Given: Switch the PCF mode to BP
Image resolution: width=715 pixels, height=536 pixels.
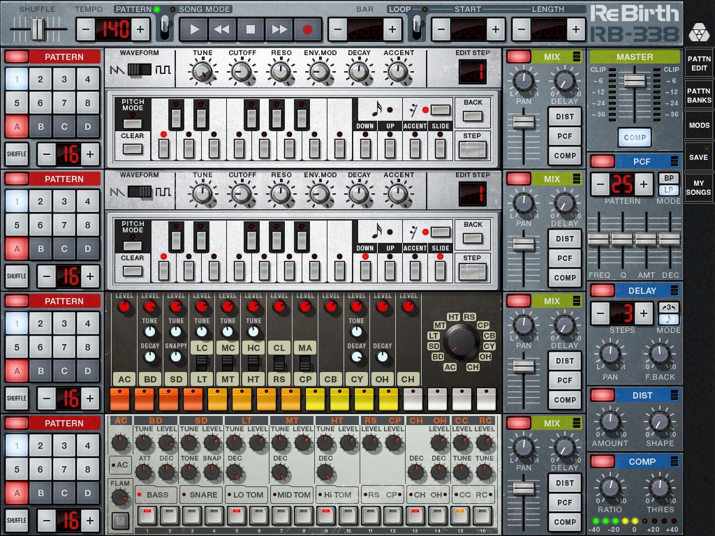Looking at the screenshot, I should pos(669,179).
